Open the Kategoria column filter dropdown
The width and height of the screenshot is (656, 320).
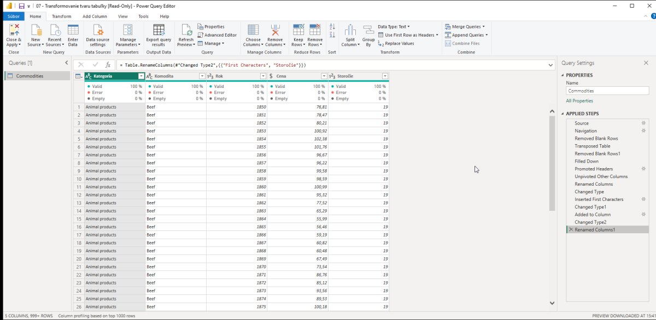coord(141,76)
